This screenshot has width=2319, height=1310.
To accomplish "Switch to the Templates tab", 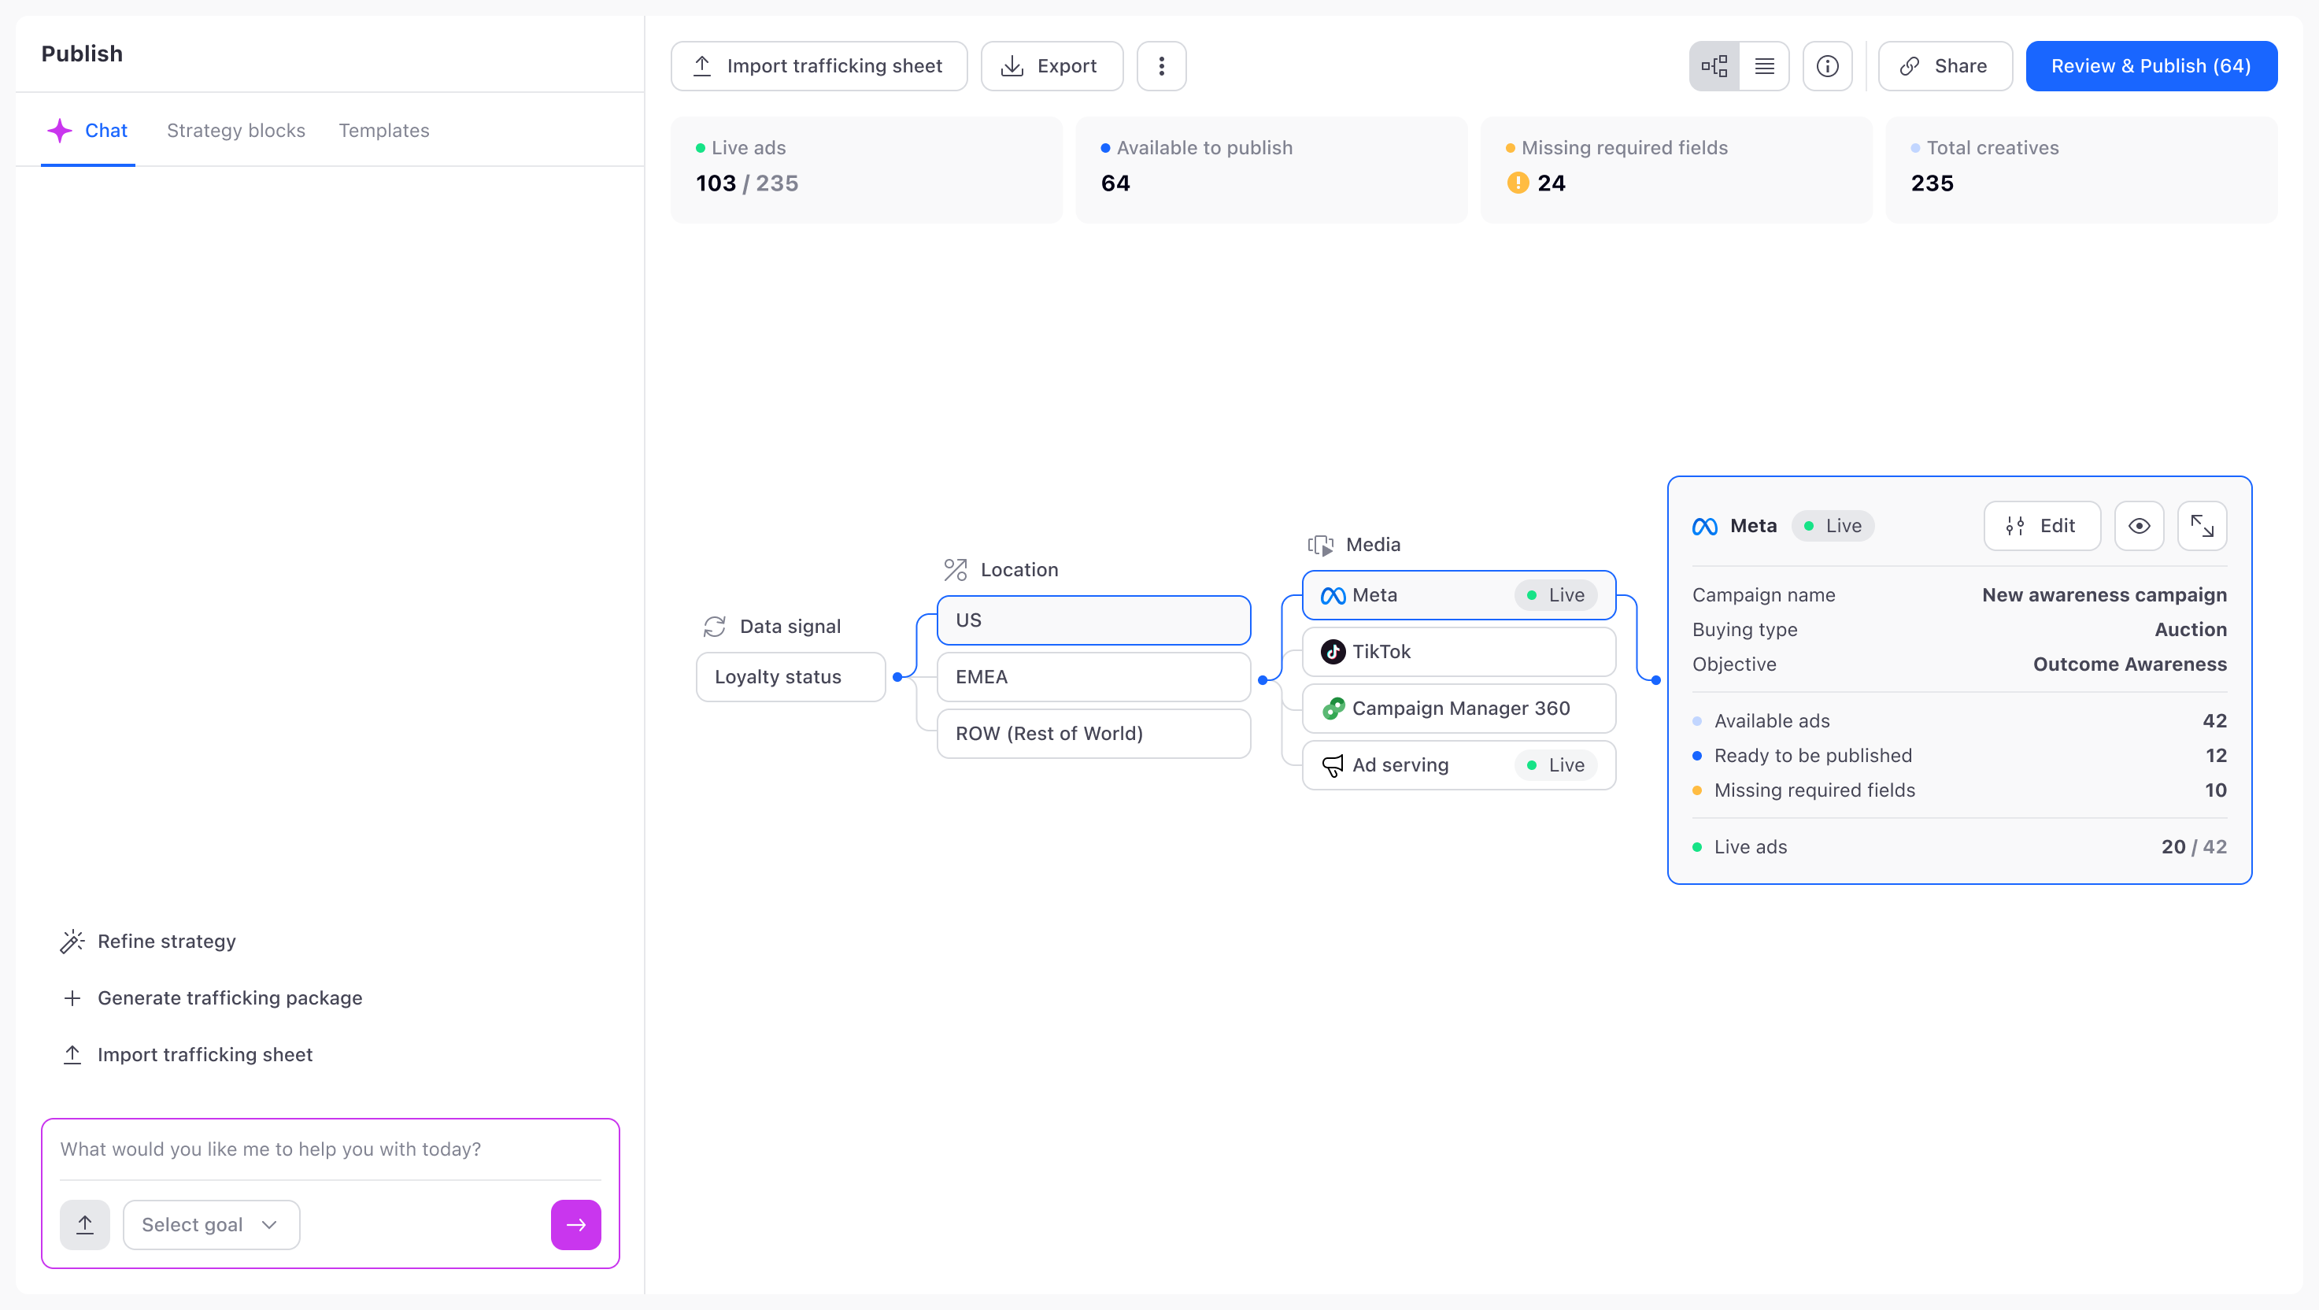I will [x=383, y=131].
